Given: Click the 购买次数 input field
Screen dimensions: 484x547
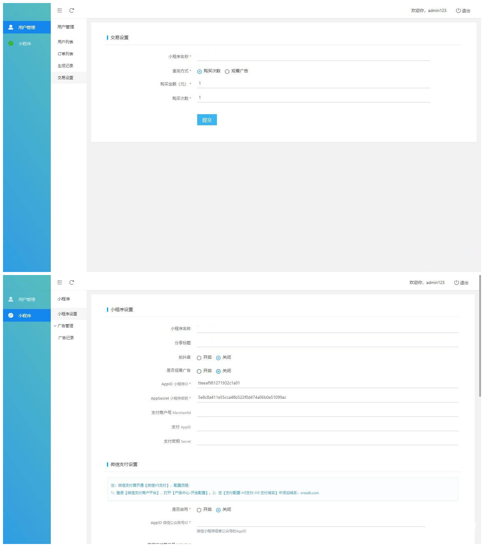Looking at the screenshot, I should 313,98.
